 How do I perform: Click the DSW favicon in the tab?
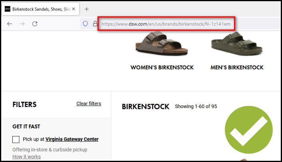8,9
